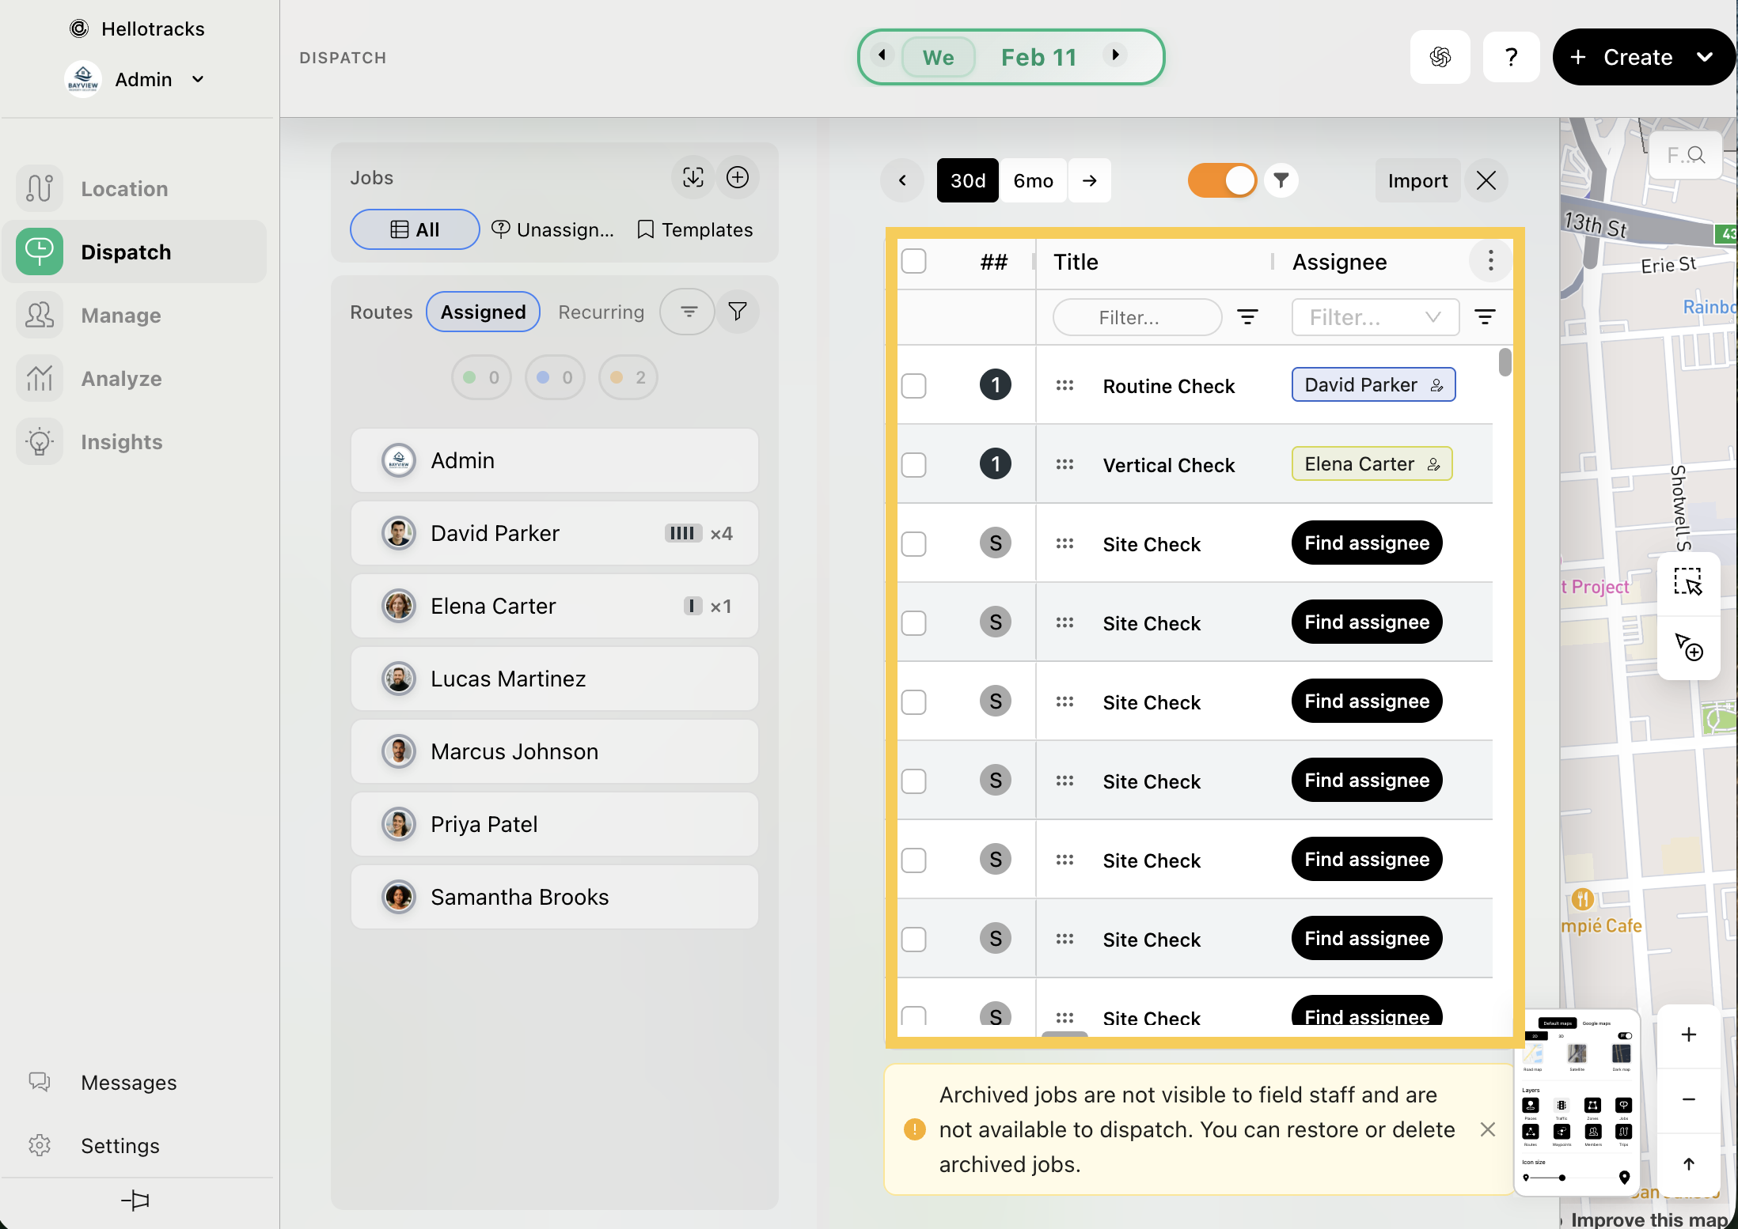The height and width of the screenshot is (1229, 1738).
Task: Expand the Create button dropdown arrow
Action: point(1705,57)
